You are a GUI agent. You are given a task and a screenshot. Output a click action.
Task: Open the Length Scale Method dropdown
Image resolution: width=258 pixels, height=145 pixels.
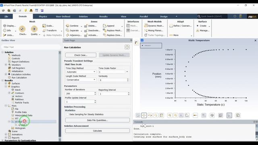tap(94, 80)
